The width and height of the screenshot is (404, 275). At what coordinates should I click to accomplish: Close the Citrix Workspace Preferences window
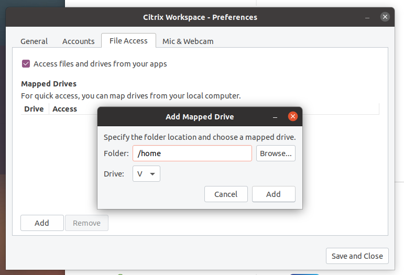385,17
